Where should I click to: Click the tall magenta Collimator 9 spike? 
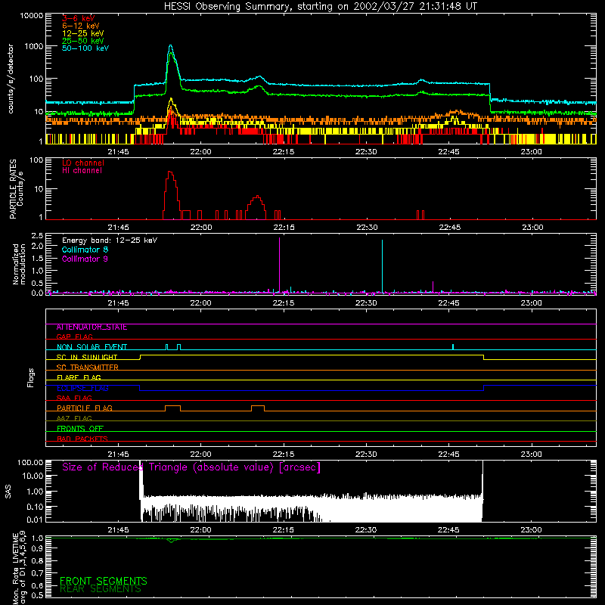point(279,265)
